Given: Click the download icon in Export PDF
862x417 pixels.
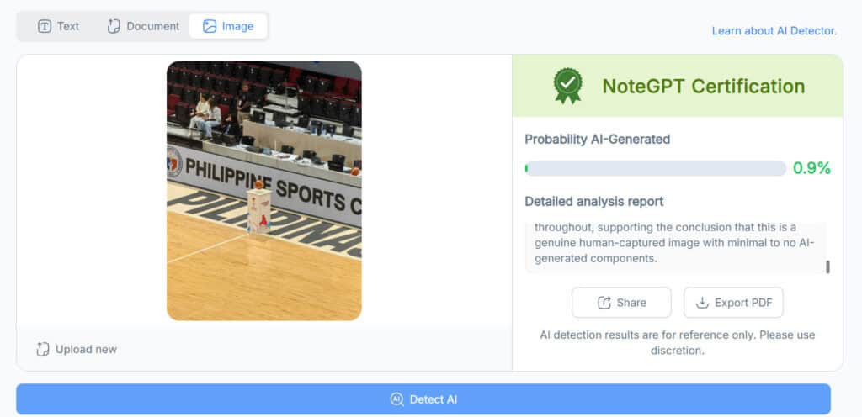Looking at the screenshot, I should pyautogui.click(x=702, y=303).
